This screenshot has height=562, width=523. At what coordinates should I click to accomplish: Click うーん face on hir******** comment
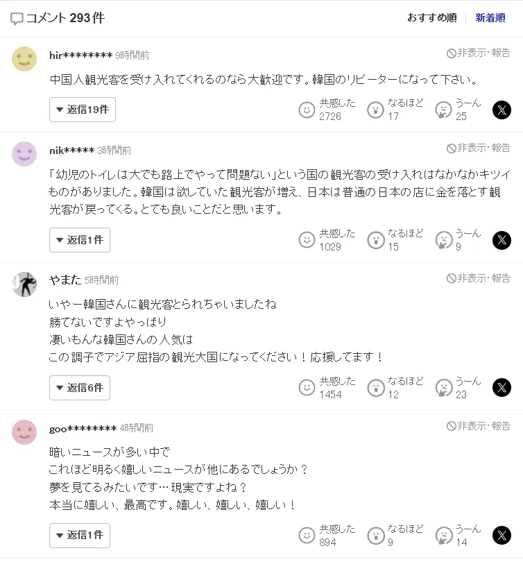click(443, 110)
